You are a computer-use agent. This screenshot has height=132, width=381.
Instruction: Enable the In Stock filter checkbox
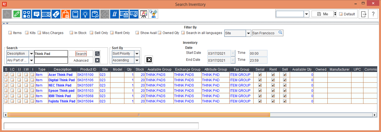click(71, 33)
